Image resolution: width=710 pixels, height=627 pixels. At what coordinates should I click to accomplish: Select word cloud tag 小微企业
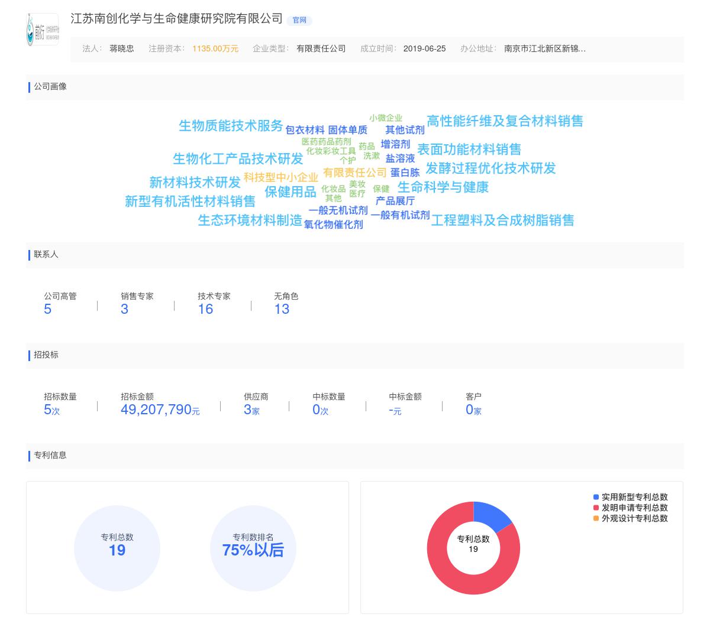coord(386,118)
